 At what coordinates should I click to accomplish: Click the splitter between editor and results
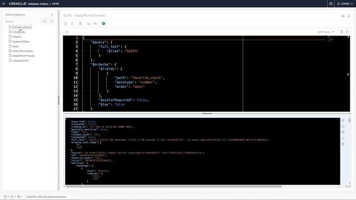207,113
